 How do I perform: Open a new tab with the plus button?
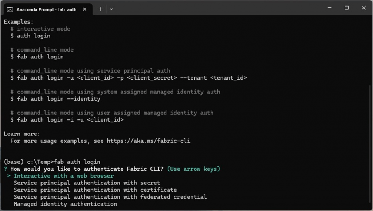point(101,9)
